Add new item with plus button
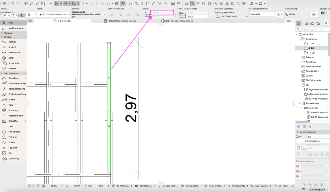Image resolution: width=330 pixels, height=192 pixels. [x=298, y=127]
